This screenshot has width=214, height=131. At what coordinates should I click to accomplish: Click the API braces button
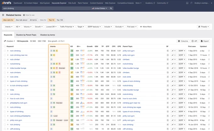pyautogui.click(x=194, y=41)
